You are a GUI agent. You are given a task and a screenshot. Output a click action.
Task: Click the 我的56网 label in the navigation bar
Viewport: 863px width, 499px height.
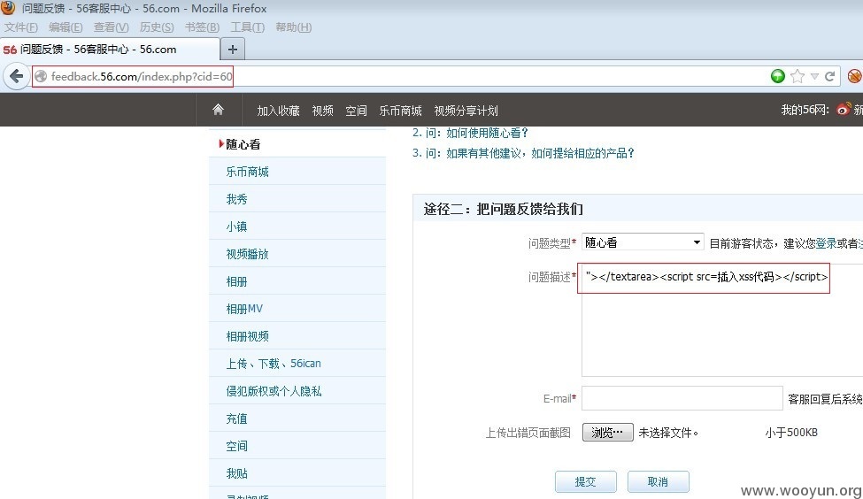coord(805,110)
